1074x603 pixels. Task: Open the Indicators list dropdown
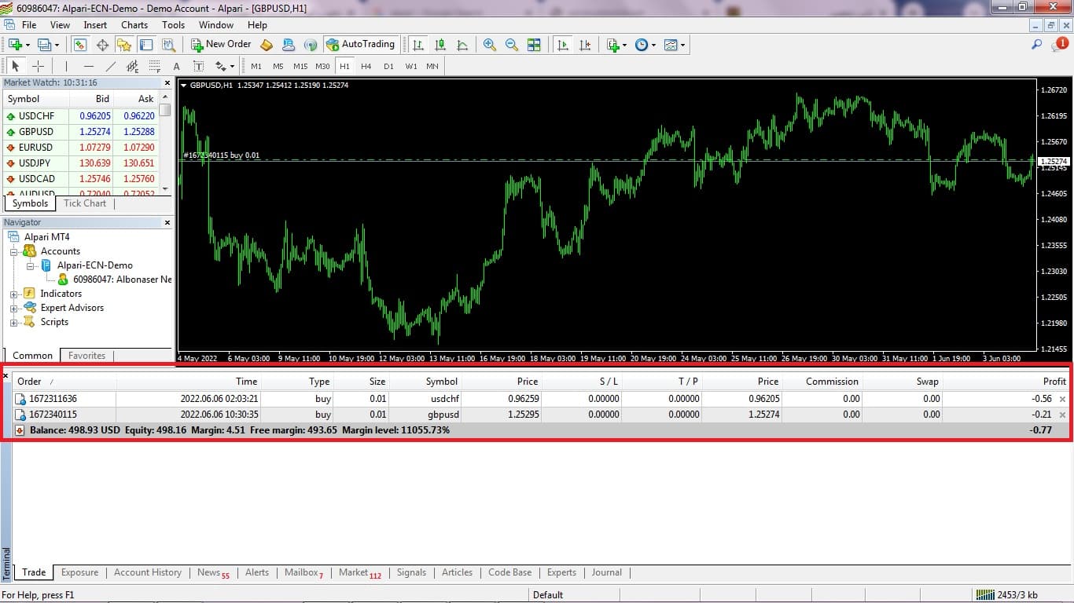(624, 45)
